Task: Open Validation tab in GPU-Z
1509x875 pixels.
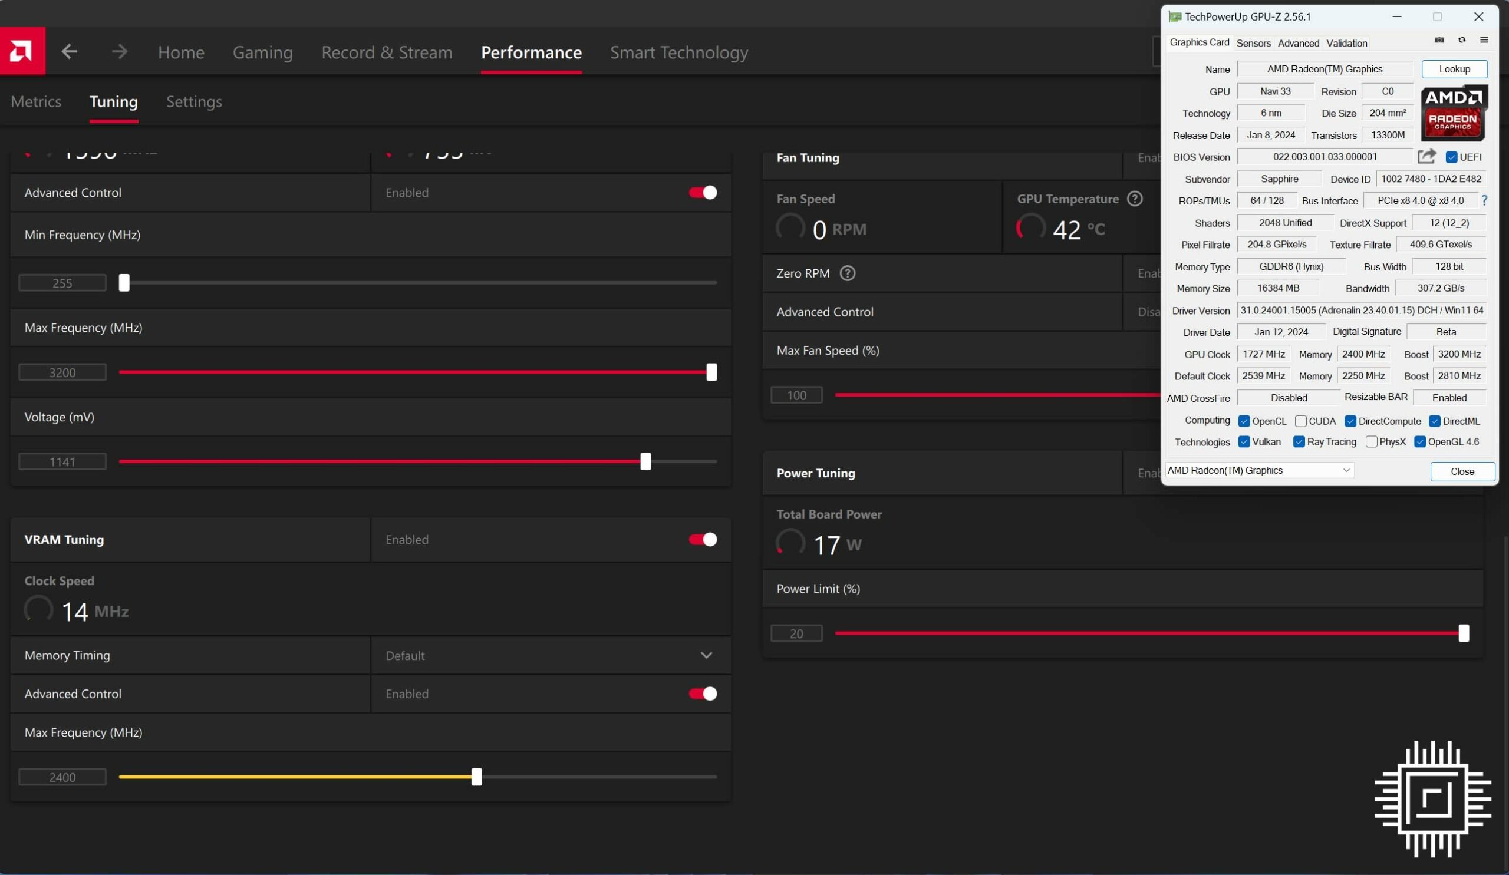Action: (1347, 43)
